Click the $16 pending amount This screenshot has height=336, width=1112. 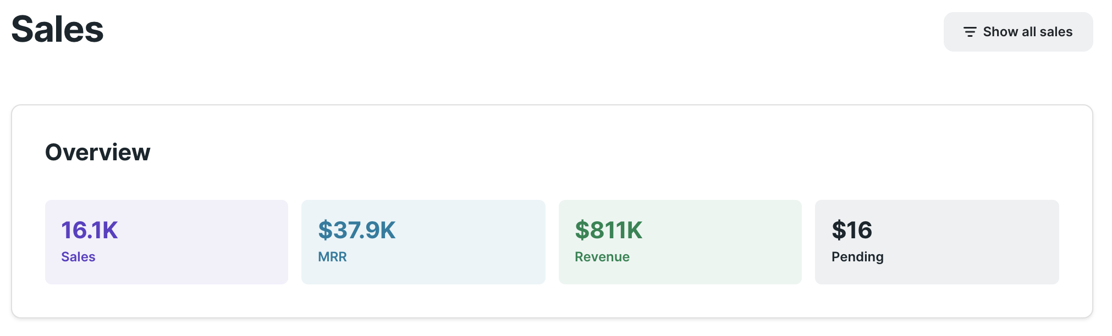(852, 230)
